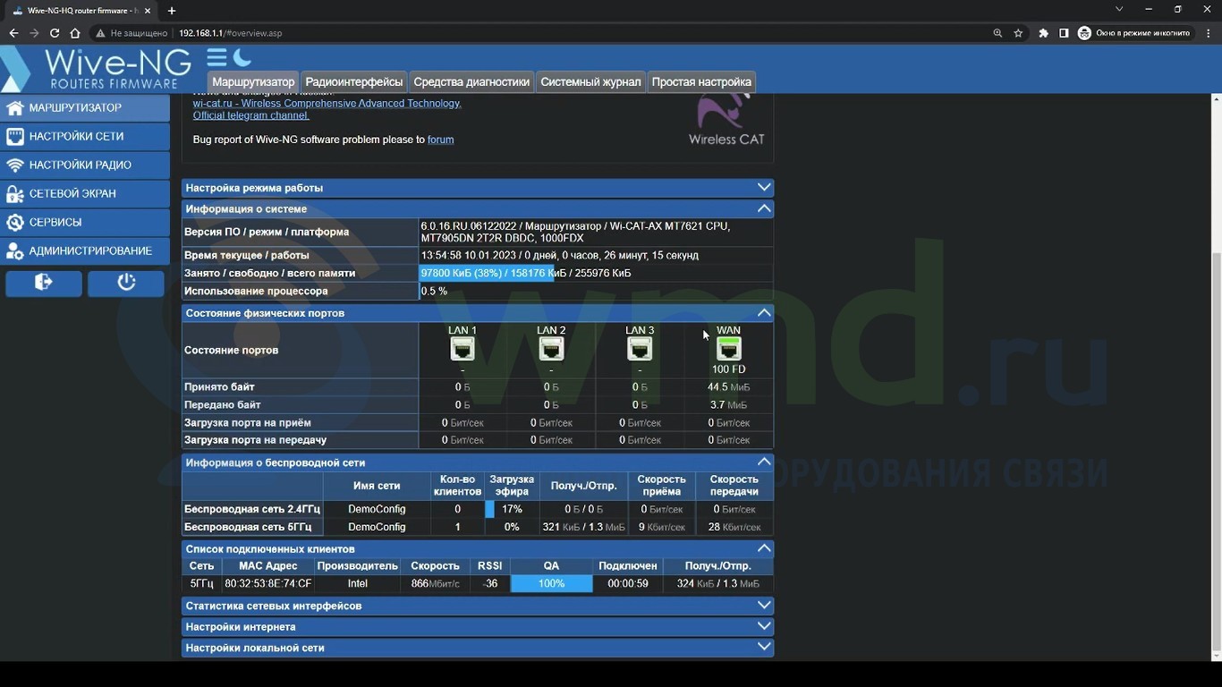The height and width of the screenshot is (687, 1222).
Task: Switch to the Радиоинтерфейсы tab
Action: (x=353, y=81)
